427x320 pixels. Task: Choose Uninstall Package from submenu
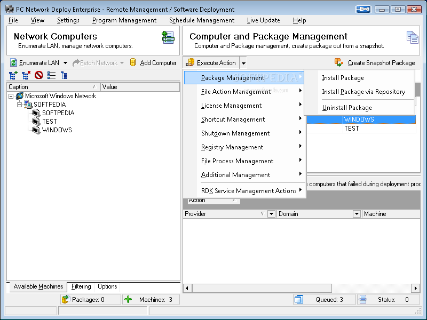point(359,108)
